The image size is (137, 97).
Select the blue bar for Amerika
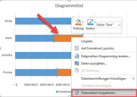pyautogui.click(x=43, y=55)
